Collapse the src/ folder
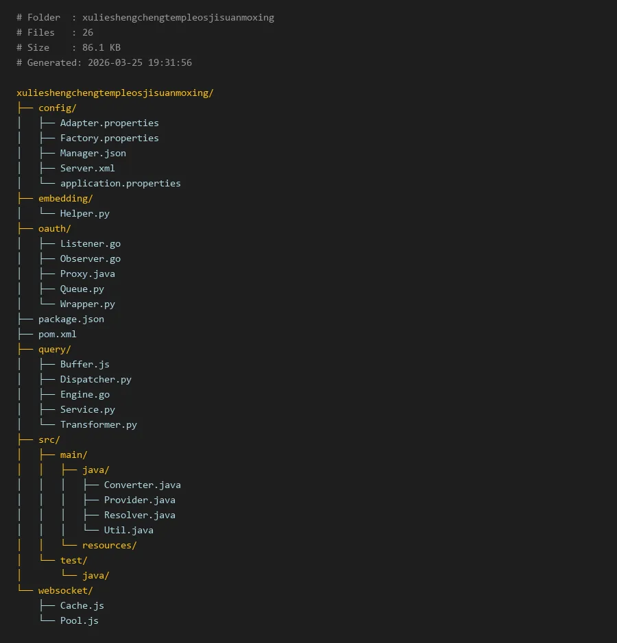Viewport: 617px width, 643px height. coord(49,439)
